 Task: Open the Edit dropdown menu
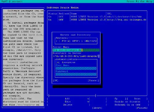point(68,102)
